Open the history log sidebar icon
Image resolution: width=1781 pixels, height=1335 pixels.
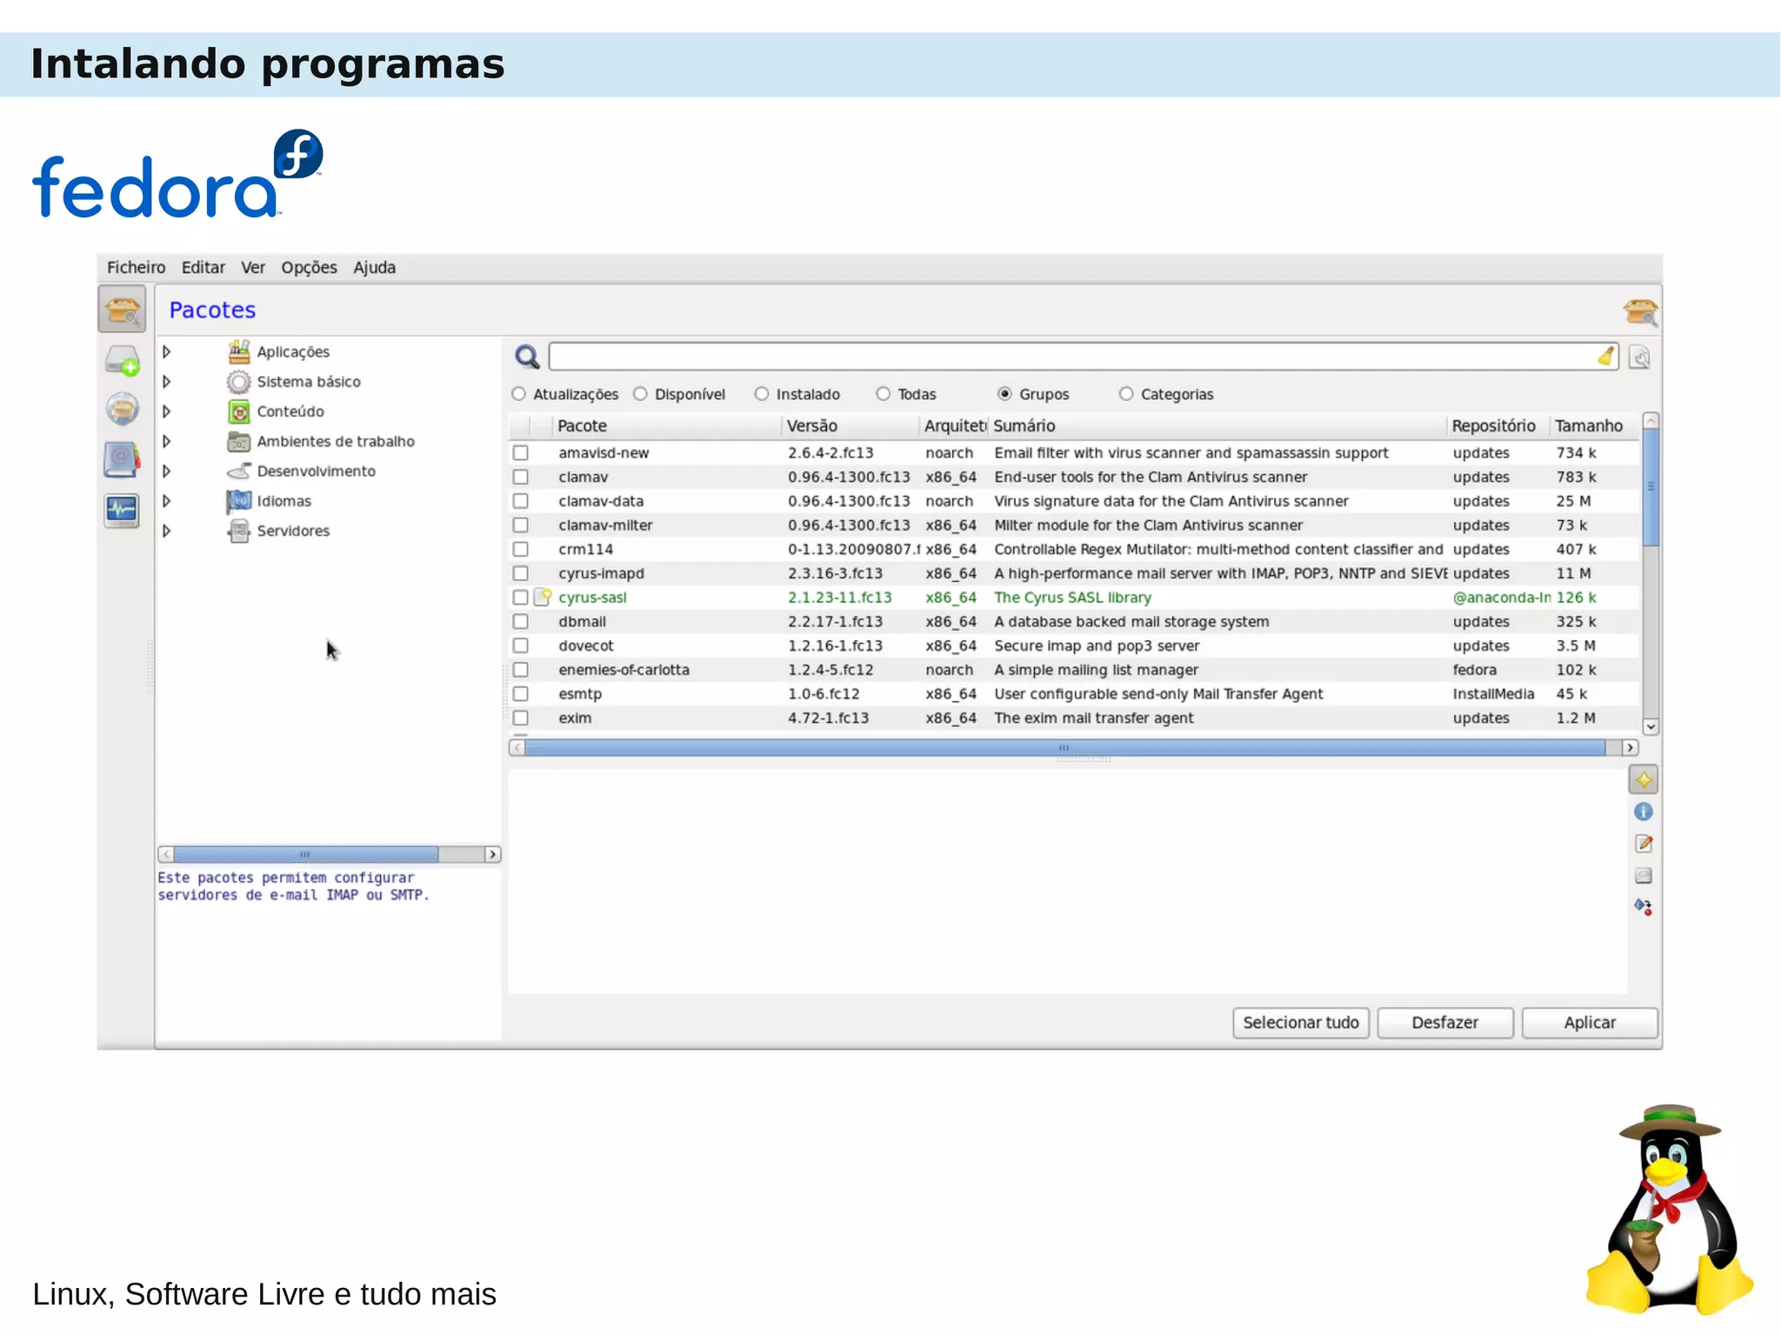click(122, 459)
